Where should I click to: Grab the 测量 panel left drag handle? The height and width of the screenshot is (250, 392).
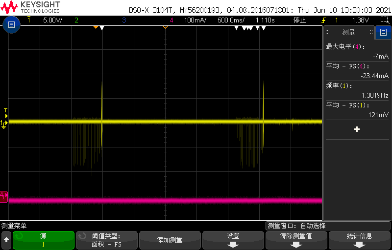click(x=326, y=32)
